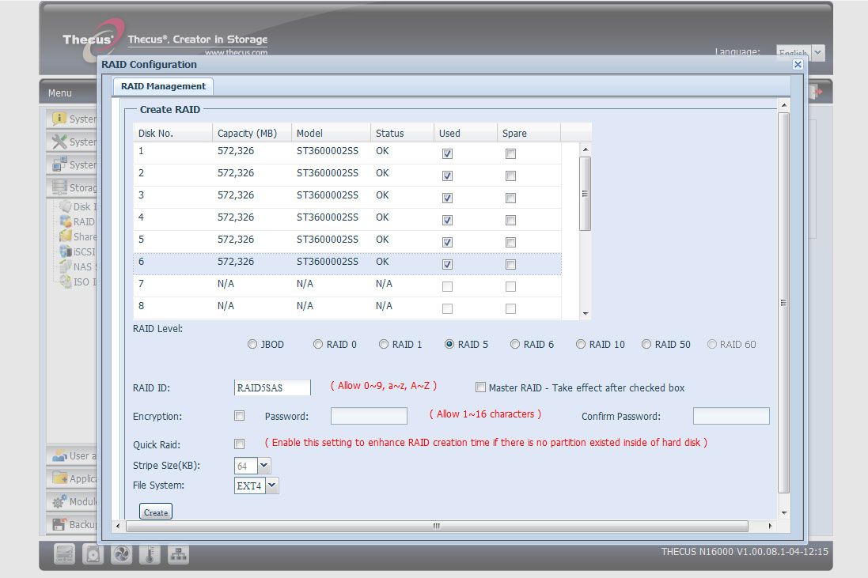This screenshot has width=868, height=578.
Task: Click the disk list scroll down arrow
Action: 585,314
